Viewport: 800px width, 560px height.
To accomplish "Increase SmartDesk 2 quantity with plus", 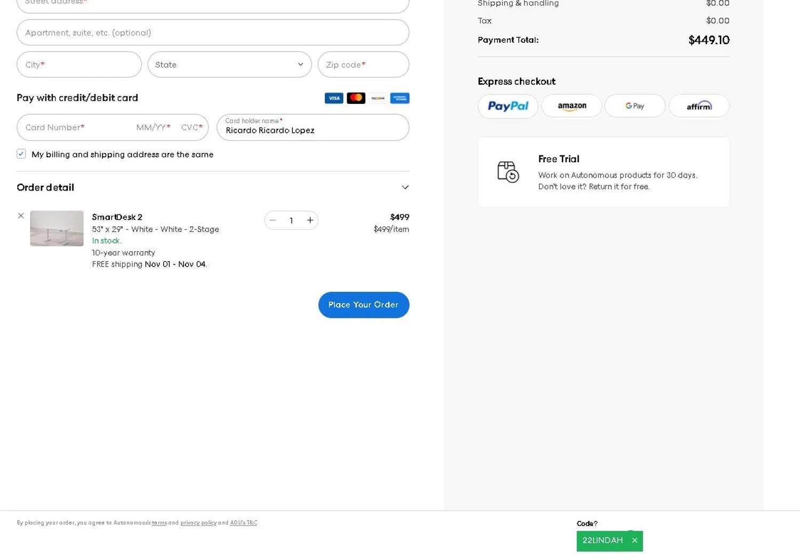I will tap(310, 220).
